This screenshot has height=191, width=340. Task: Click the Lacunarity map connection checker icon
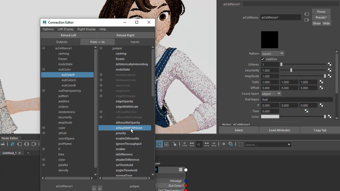coord(330,70)
